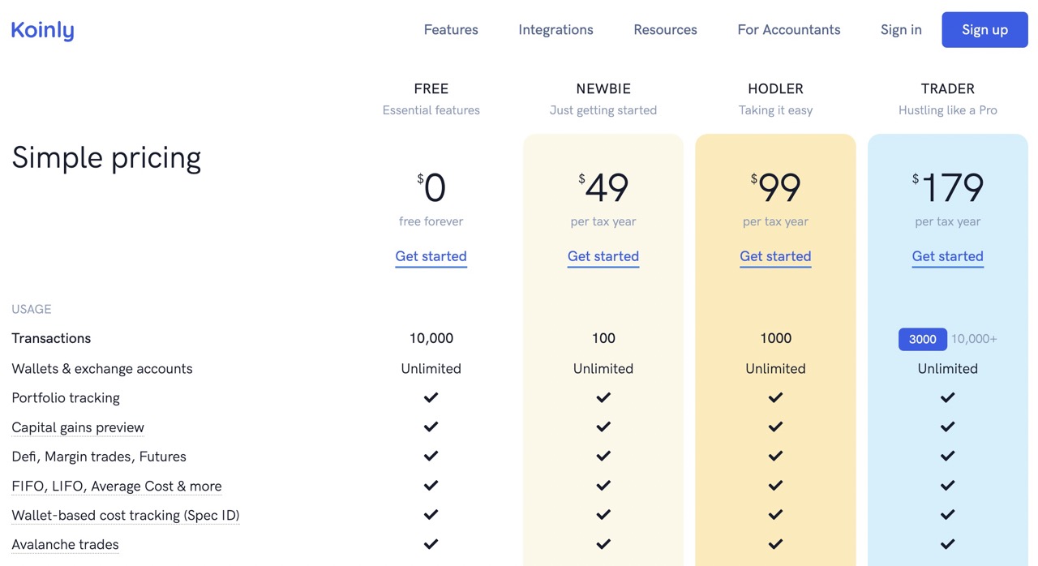
Task: Get started with the HODLER plan
Action: click(x=774, y=256)
